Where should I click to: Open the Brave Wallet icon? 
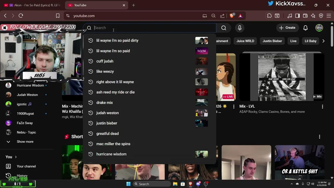(305, 16)
